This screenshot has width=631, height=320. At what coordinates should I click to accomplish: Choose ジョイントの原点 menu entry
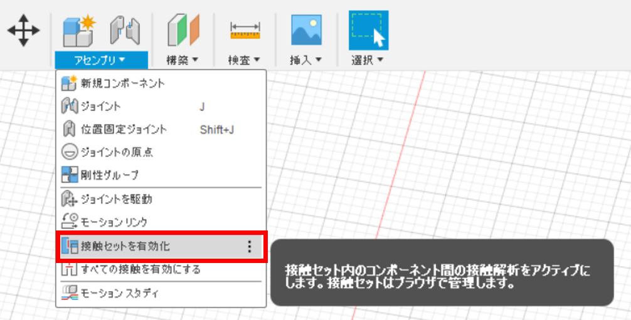point(161,152)
